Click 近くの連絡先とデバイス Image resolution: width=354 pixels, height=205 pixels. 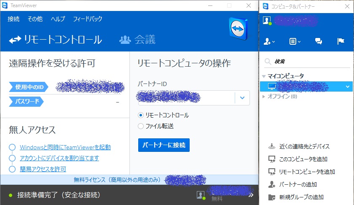(x=304, y=146)
